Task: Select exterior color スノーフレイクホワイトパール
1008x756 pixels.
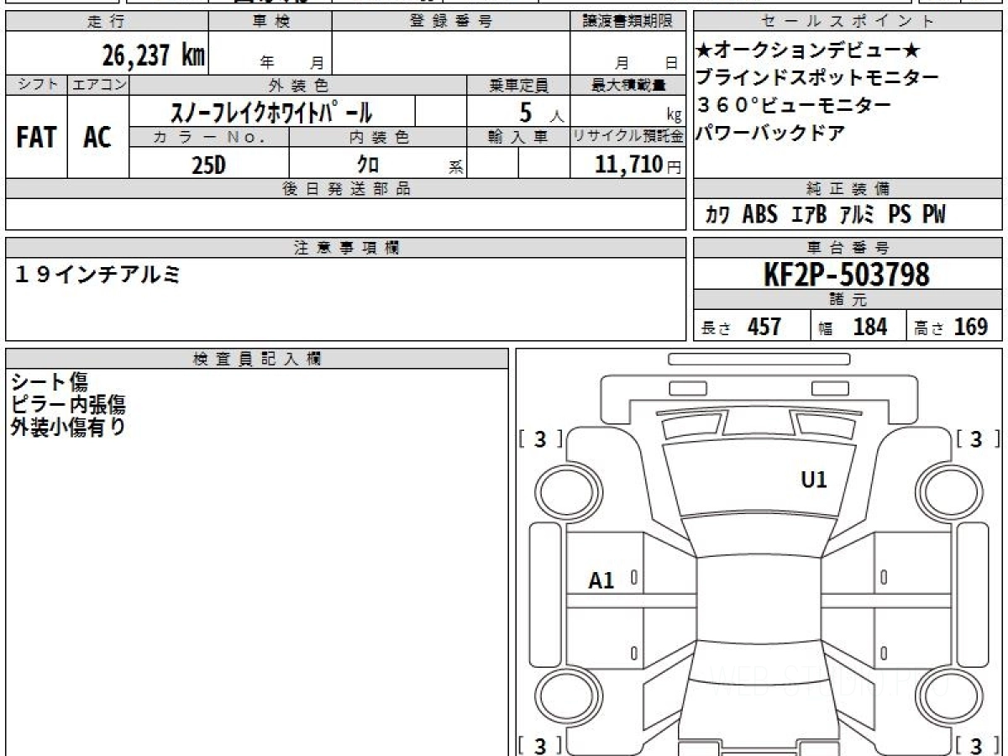Action: pyautogui.click(x=270, y=111)
